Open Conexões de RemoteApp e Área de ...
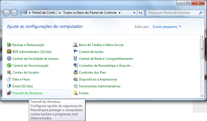The image size is (207, 121). [x=106, y=66]
